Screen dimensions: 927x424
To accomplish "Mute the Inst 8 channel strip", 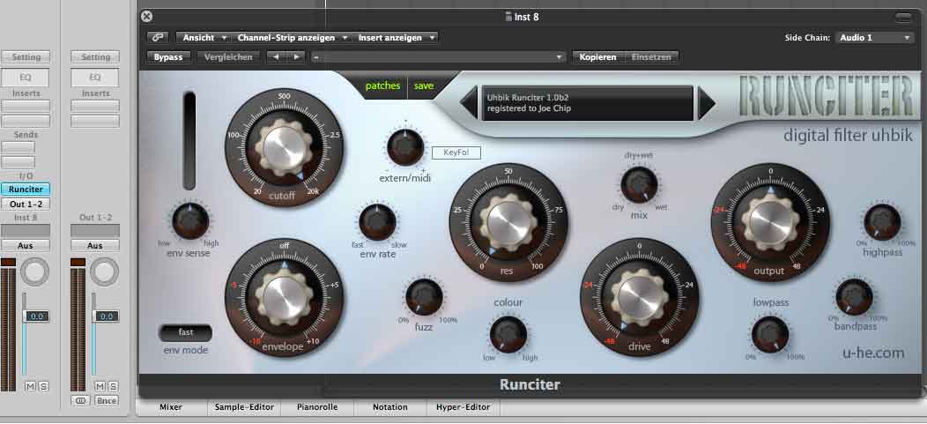I will click(x=31, y=386).
